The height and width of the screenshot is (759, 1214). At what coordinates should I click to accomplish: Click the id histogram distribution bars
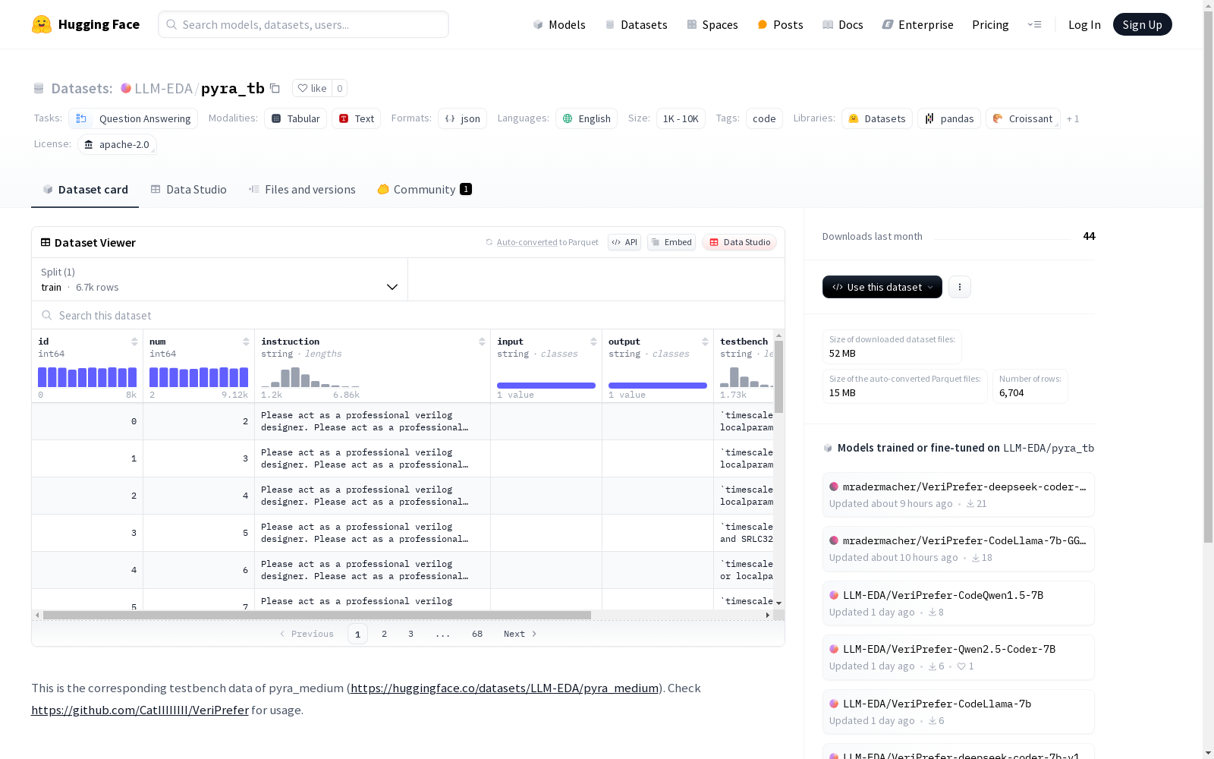click(87, 377)
